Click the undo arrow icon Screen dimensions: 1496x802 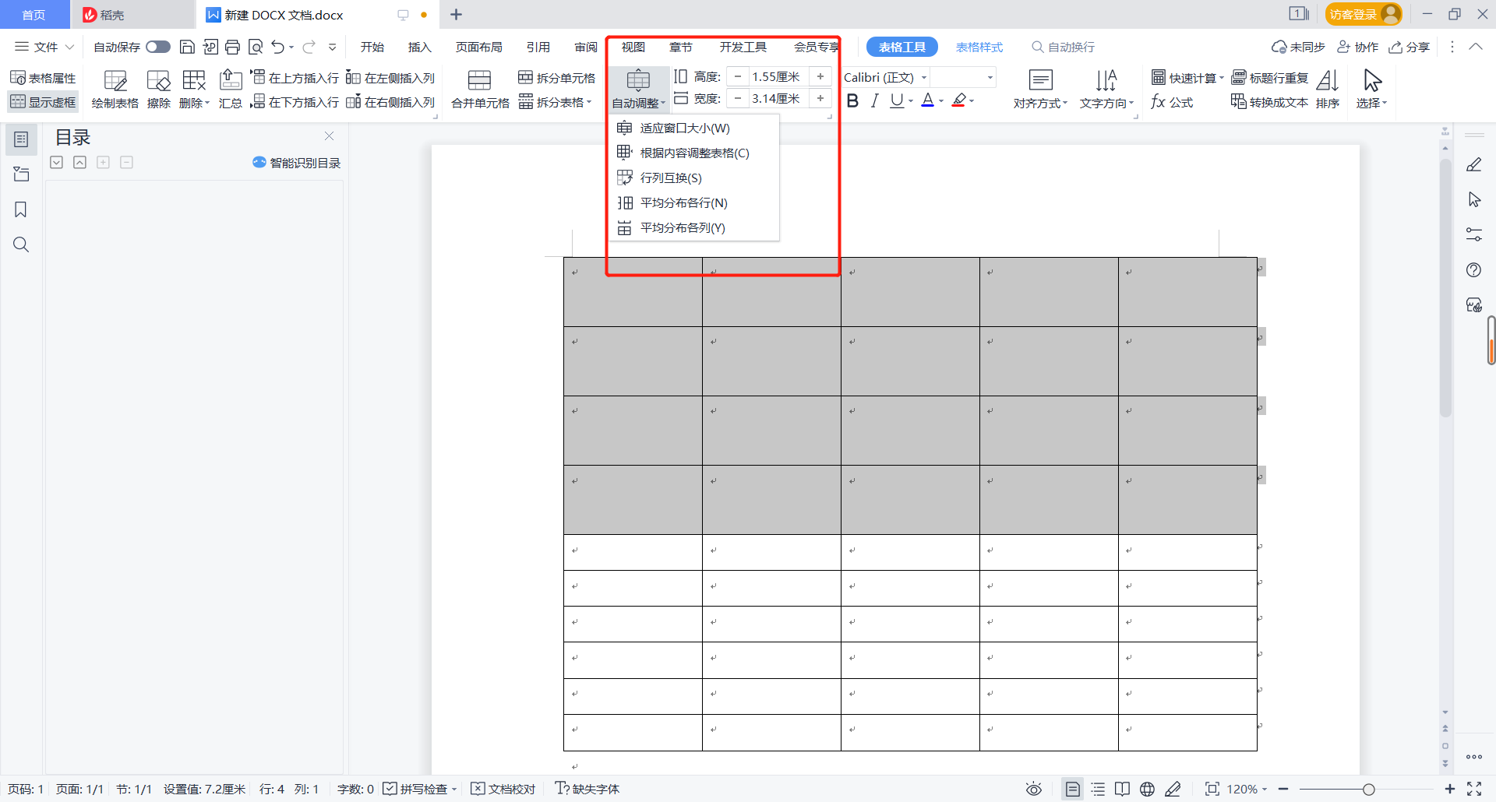278,47
